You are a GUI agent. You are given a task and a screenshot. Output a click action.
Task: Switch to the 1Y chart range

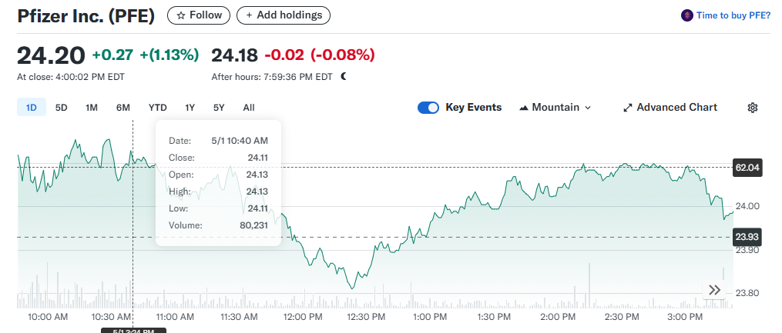(x=190, y=108)
